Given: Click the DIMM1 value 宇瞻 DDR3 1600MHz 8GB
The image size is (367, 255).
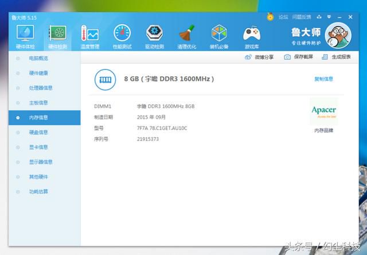Looking at the screenshot, I should 166,106.
